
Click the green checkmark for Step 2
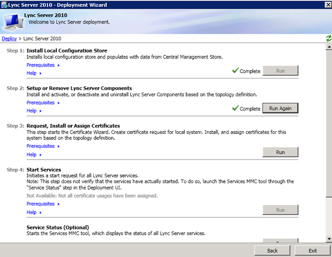(235, 108)
